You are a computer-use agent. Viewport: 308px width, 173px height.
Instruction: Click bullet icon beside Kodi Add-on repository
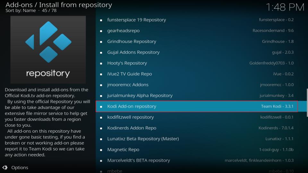[x=101, y=107]
